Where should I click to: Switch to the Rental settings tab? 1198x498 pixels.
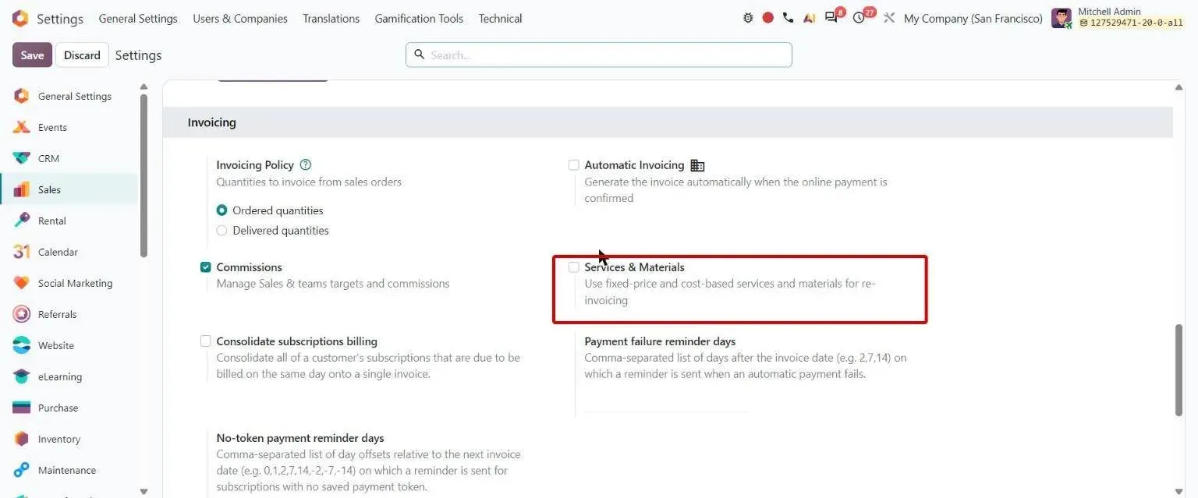(69, 221)
